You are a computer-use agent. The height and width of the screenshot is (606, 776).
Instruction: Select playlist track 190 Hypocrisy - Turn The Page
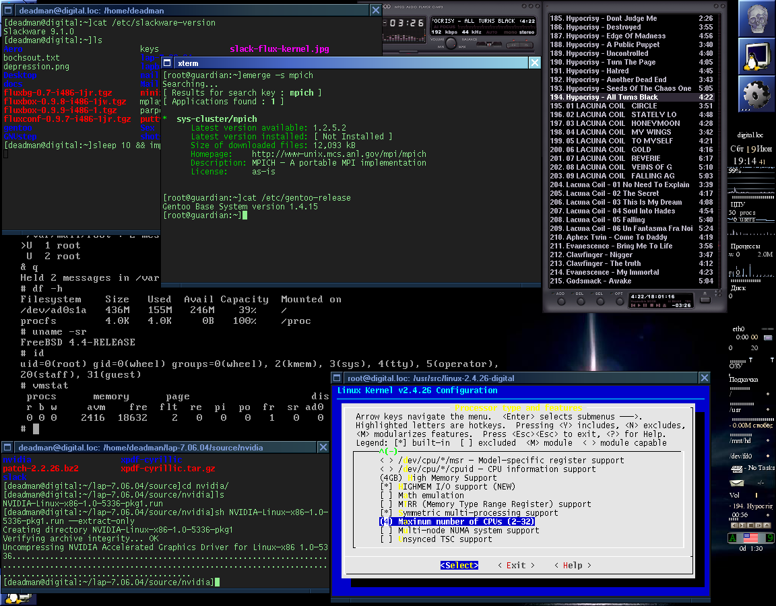click(x=631, y=63)
